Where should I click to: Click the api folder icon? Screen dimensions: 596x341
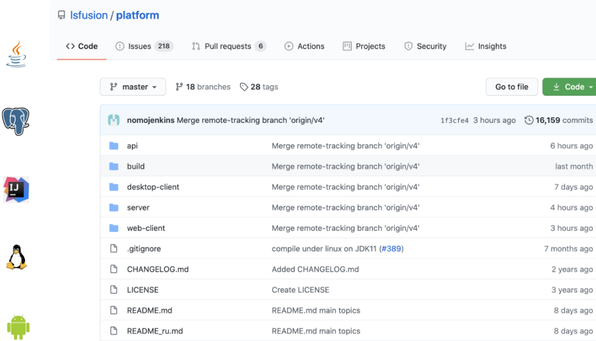pyautogui.click(x=114, y=146)
